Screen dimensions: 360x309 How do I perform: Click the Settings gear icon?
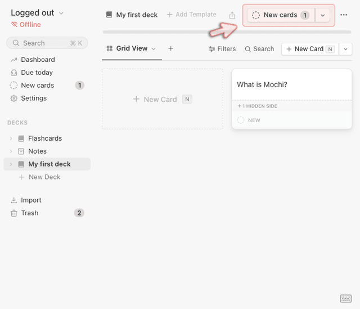(13, 98)
